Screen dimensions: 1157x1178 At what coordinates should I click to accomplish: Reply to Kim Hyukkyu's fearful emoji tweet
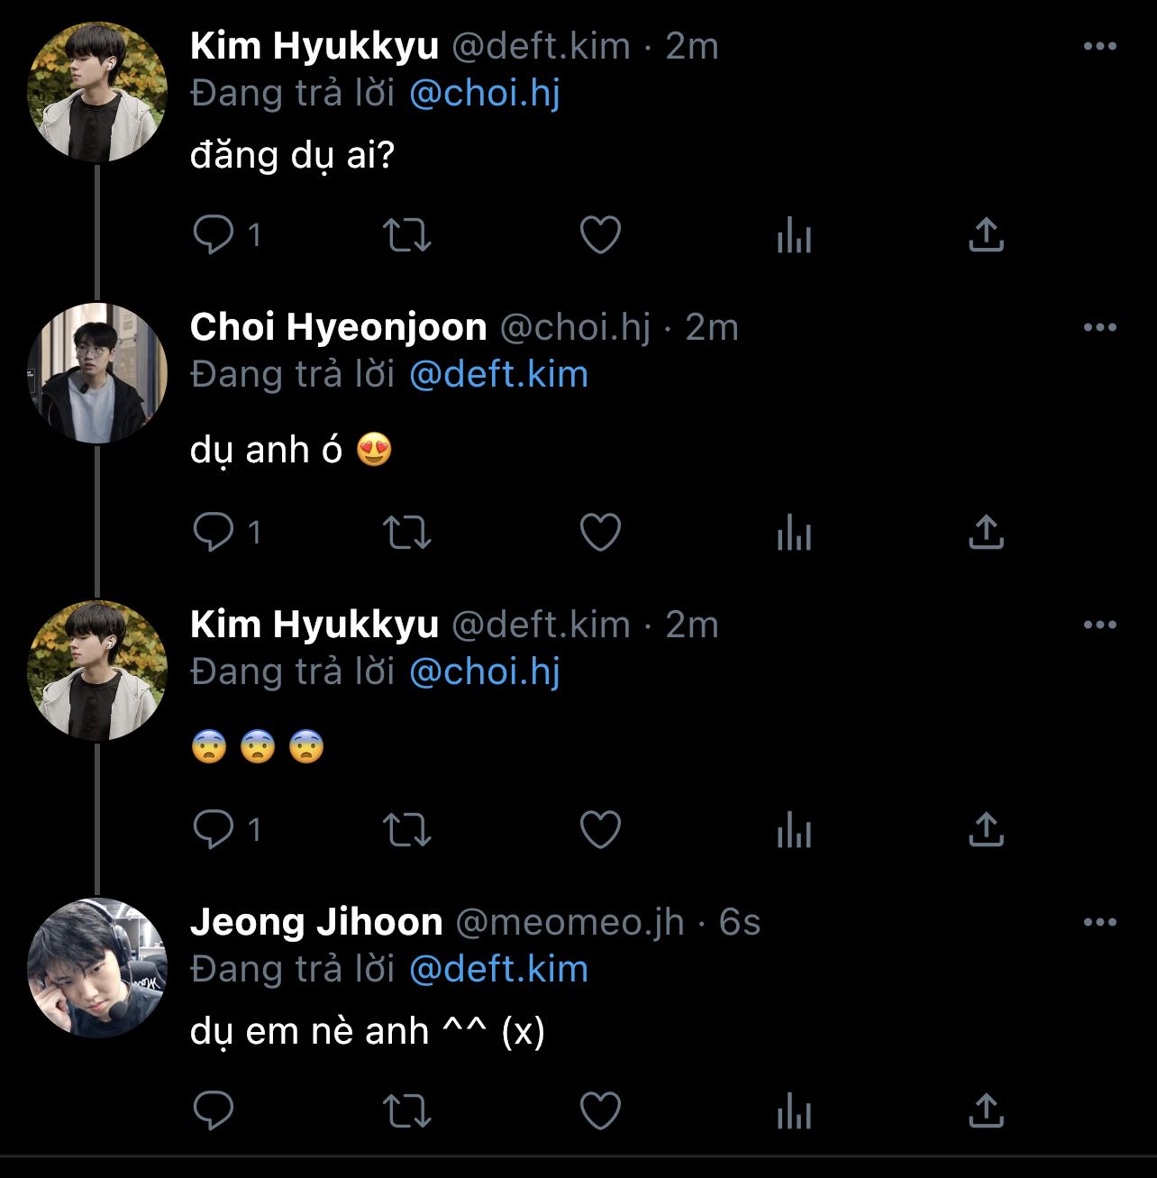coord(214,830)
